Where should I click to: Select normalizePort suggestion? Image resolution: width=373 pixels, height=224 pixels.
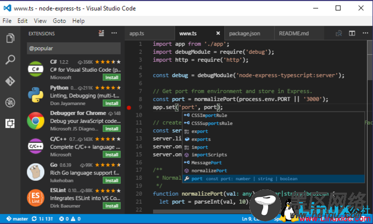pyautogui.click(x=273, y=171)
